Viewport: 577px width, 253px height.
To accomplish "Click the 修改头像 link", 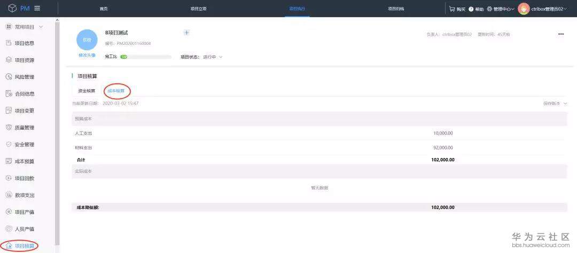I will click(87, 55).
